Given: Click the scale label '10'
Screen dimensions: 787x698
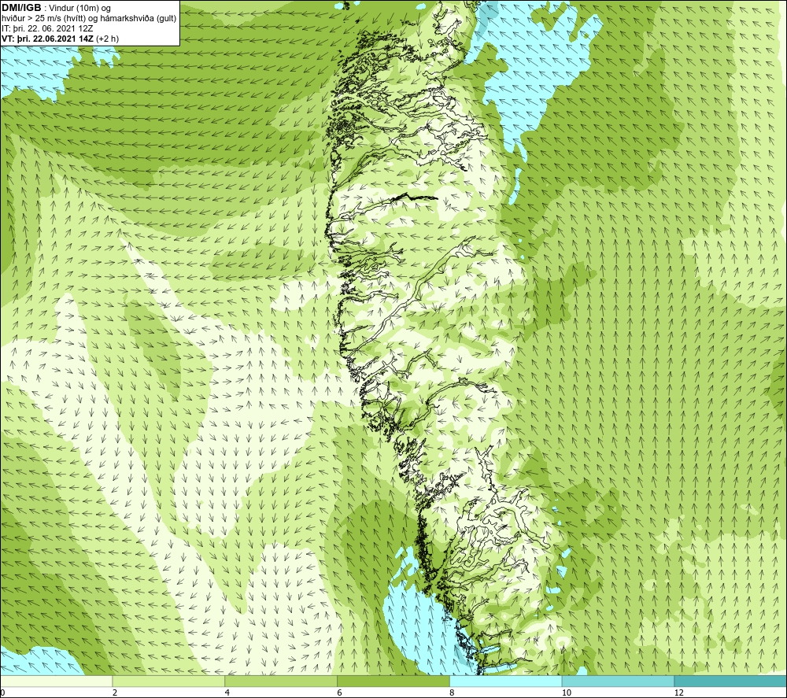Looking at the screenshot, I should tap(566, 692).
